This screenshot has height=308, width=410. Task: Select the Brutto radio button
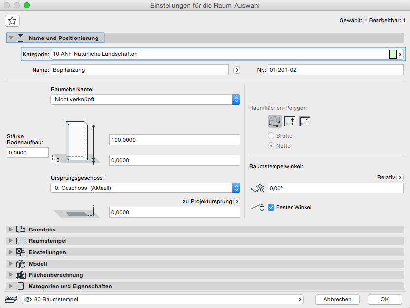(x=271, y=136)
